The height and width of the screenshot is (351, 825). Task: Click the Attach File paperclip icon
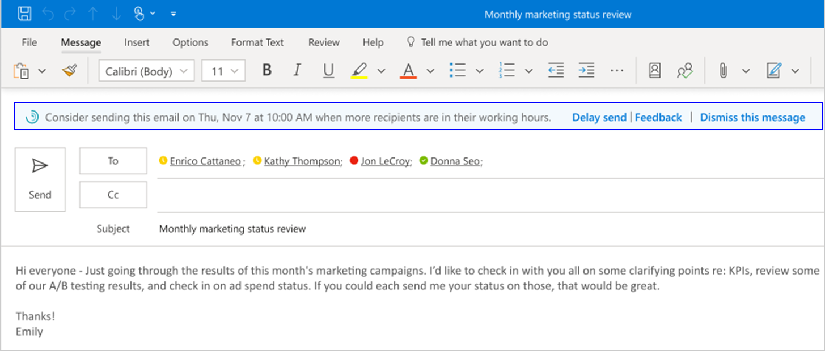coord(723,71)
